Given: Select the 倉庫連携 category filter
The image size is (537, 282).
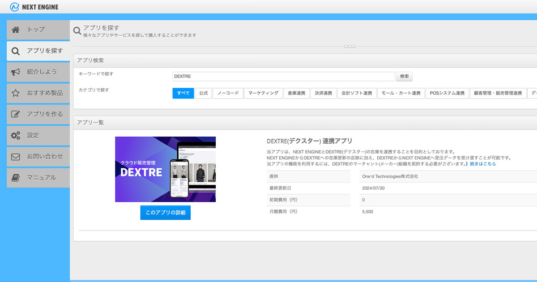Looking at the screenshot, I should [x=296, y=93].
